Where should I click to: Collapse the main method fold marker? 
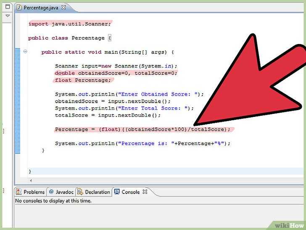click(25, 52)
